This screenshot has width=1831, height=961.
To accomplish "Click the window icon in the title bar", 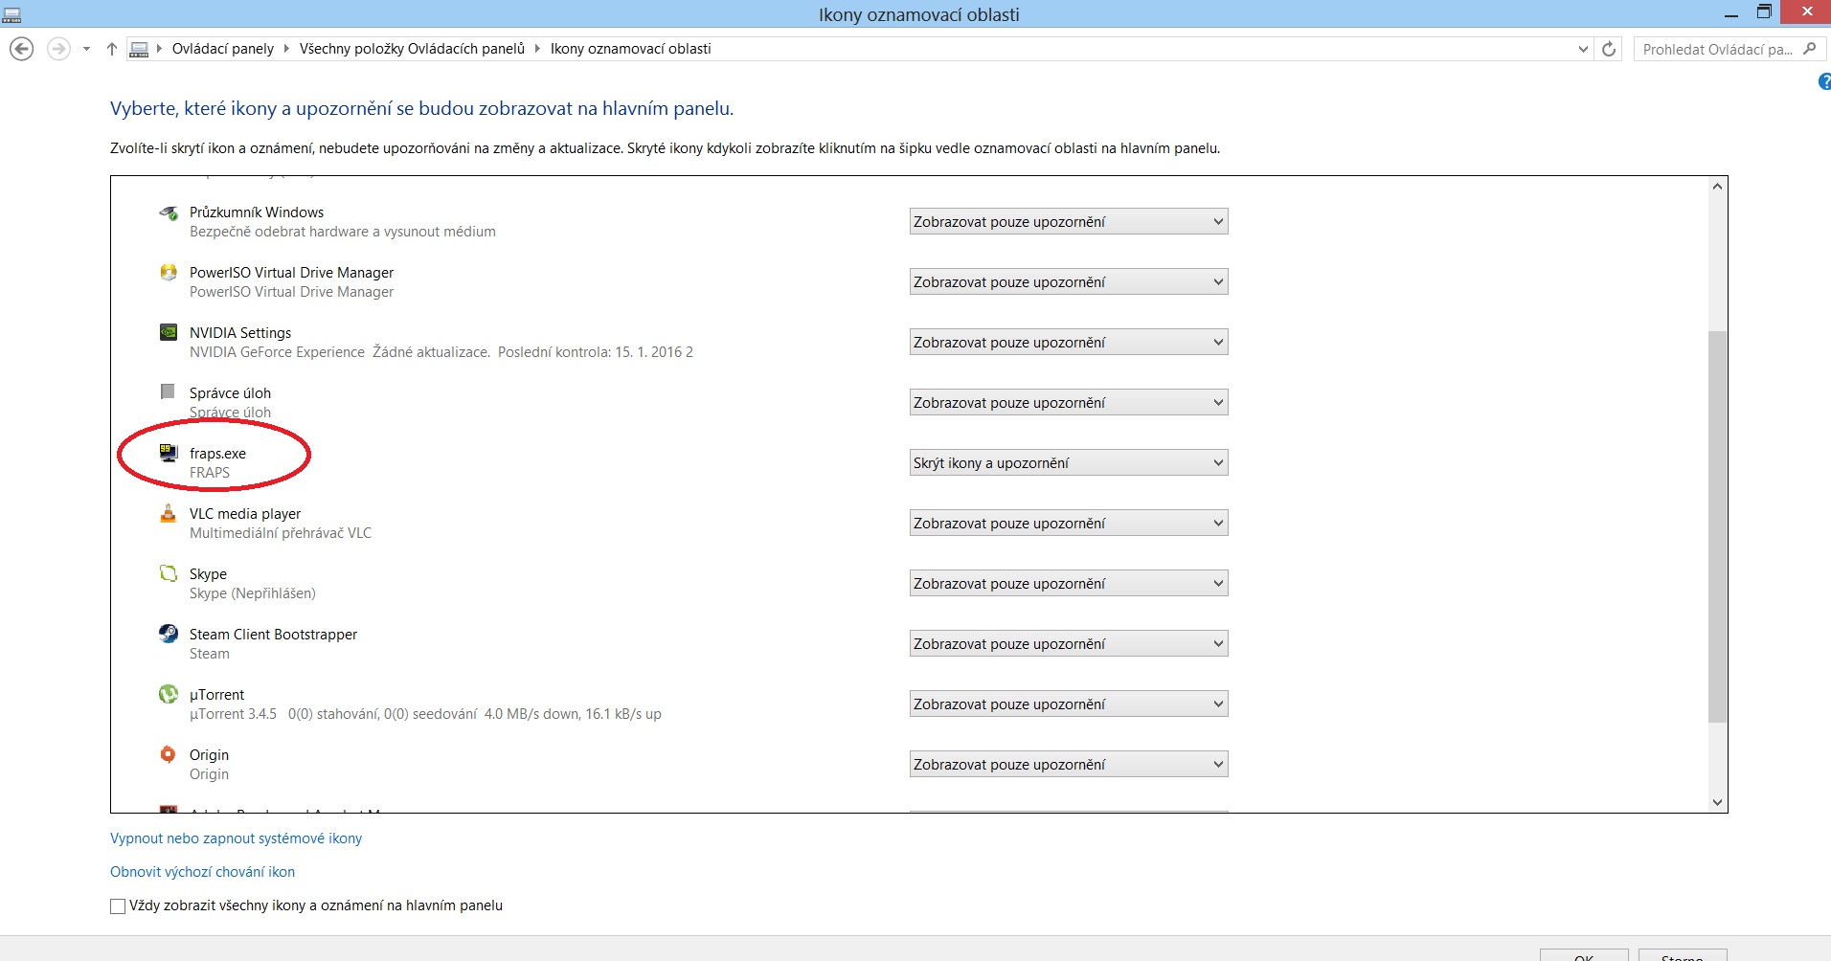I will 11,13.
